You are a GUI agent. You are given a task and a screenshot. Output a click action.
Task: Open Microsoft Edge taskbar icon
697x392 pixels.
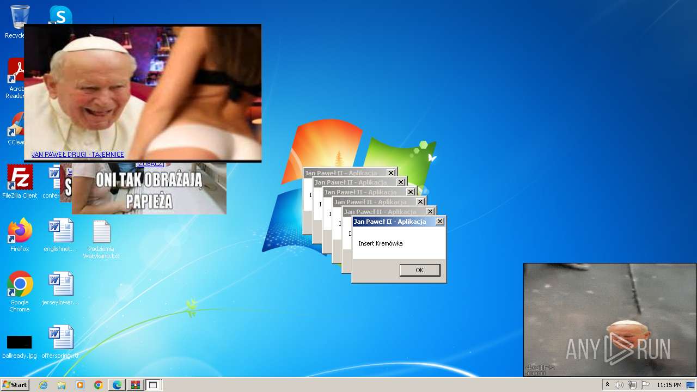117,385
